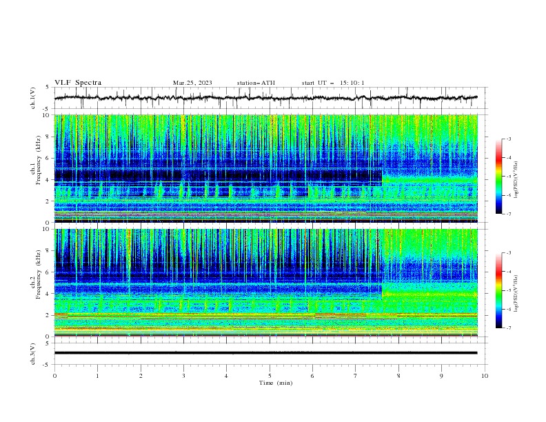Screen dimensions: 546x422
Task: Click the ch.2 spectrogram color bar
Action: (x=498, y=290)
